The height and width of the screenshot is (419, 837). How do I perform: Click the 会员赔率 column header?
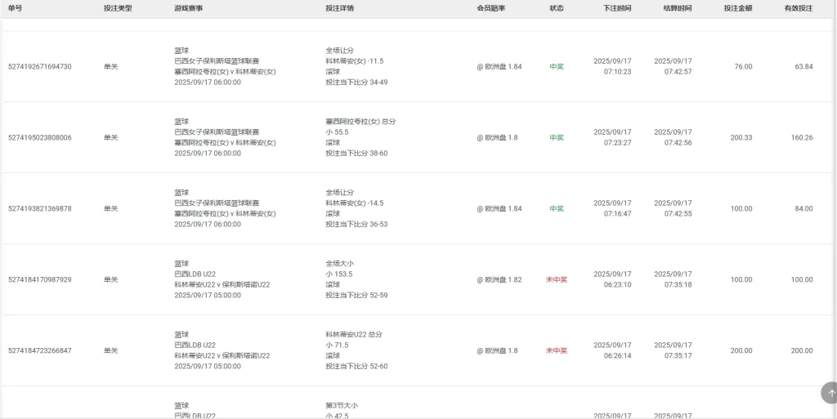pos(491,8)
